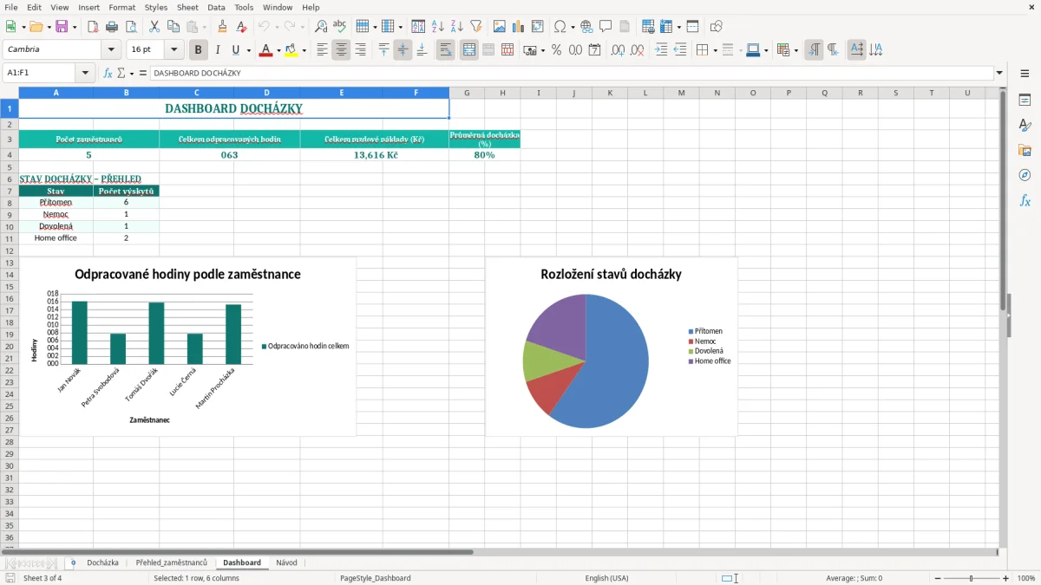
Task: Define Print Area icon
Action: coord(648,27)
